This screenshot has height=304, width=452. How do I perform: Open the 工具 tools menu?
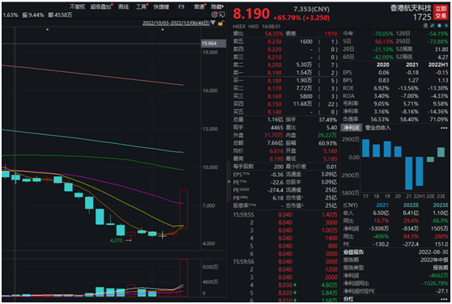pyautogui.click(x=141, y=6)
